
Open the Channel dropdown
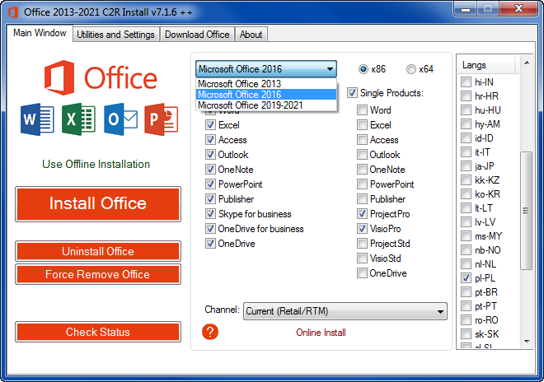[x=345, y=311]
